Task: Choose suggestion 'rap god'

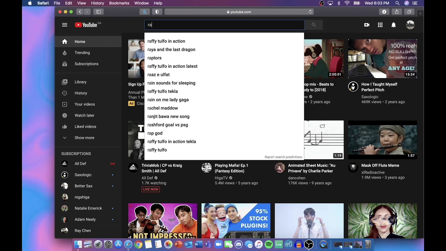Action: pos(224,133)
